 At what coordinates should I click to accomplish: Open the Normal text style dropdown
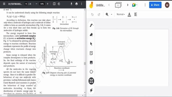click(121, 14)
